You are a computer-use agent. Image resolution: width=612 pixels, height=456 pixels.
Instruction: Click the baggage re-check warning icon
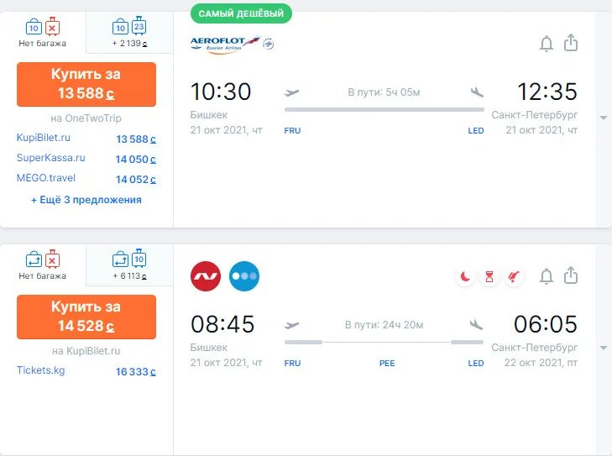click(514, 277)
